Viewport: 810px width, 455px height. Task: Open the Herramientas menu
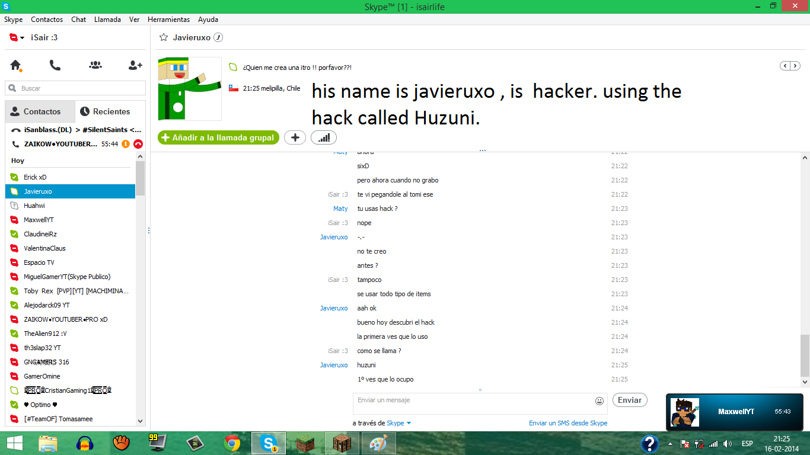[169, 20]
